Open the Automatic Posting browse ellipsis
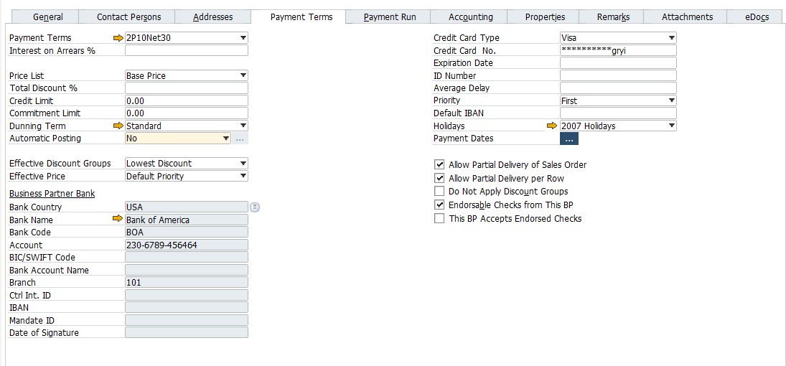The height and width of the screenshot is (366, 786). click(240, 139)
